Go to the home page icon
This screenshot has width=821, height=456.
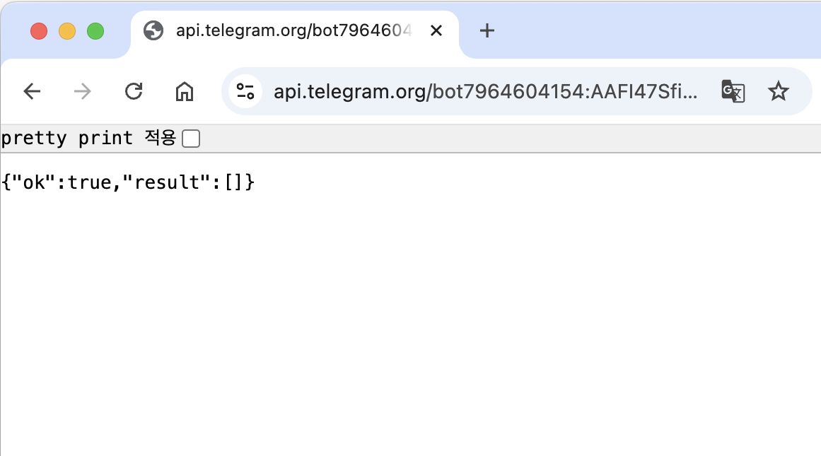pyautogui.click(x=185, y=92)
